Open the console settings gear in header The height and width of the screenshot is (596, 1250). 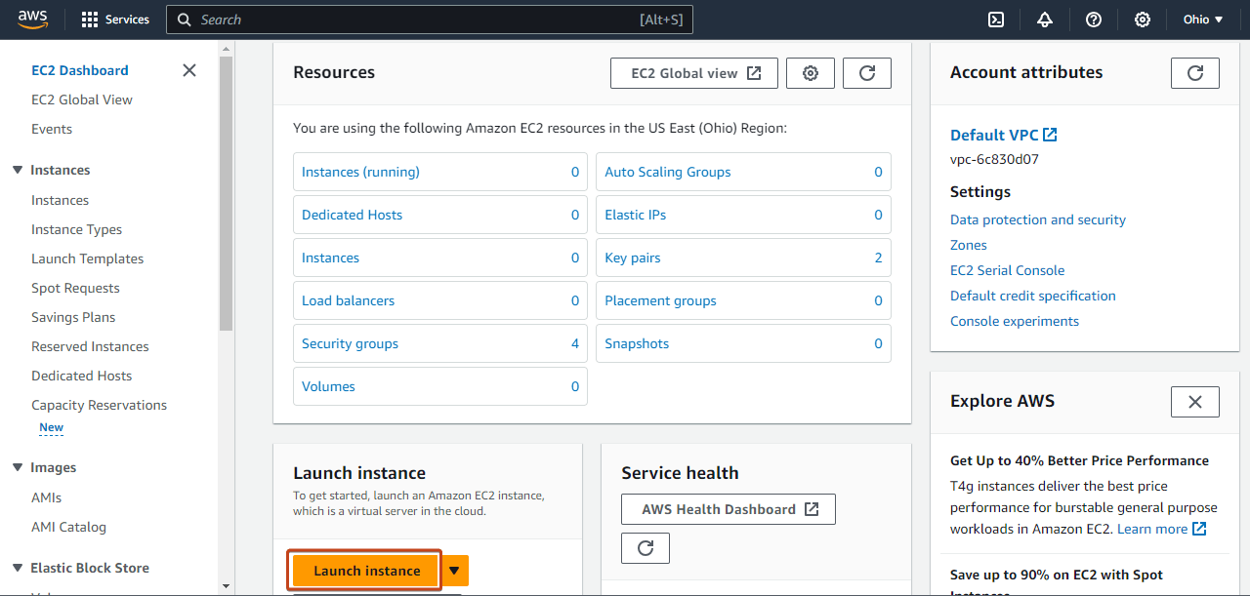pos(1143,20)
